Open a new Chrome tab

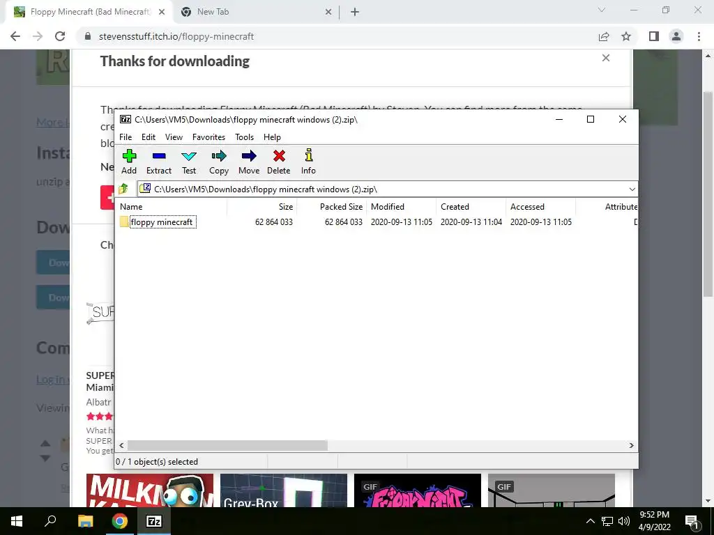point(355,12)
